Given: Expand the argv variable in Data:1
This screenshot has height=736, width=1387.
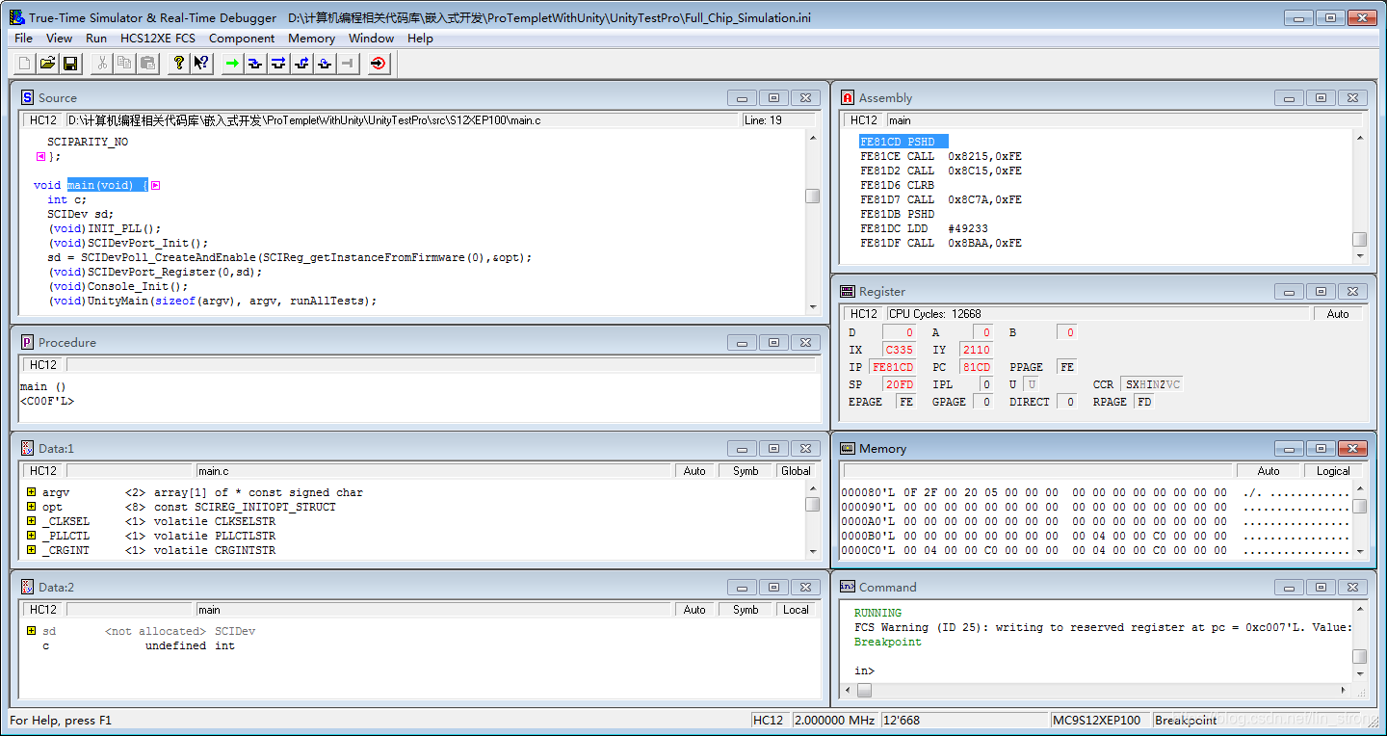Looking at the screenshot, I should pos(31,492).
